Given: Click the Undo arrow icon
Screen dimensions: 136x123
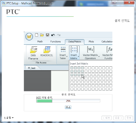Looking at the screenshot, I should coord(53,35).
